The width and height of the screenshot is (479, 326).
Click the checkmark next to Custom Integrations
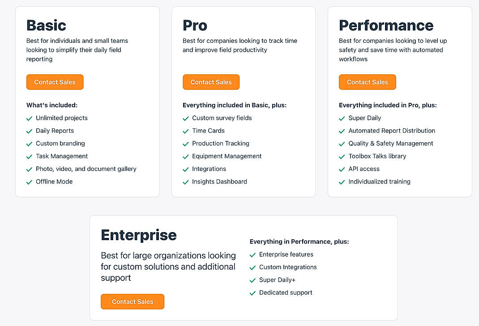[252, 267]
